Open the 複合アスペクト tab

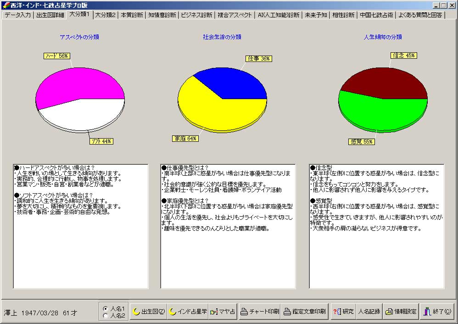[235, 15]
